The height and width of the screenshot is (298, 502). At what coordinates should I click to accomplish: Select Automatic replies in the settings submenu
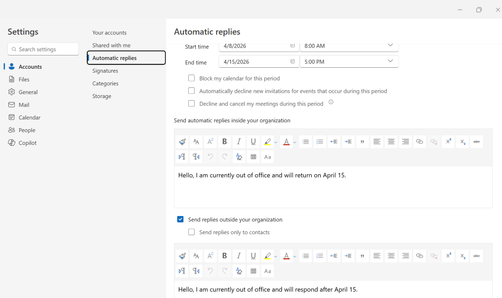(x=126, y=58)
